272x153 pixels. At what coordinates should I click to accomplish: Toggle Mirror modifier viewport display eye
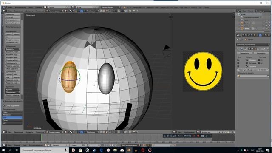click(x=252, y=49)
